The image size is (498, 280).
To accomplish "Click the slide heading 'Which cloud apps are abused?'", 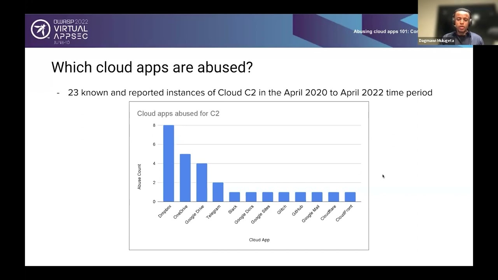I will (x=152, y=67).
